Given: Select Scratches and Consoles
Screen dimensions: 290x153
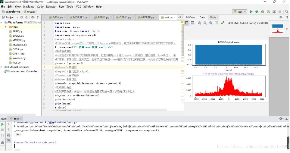Looking at the screenshot, I should point(23,71).
